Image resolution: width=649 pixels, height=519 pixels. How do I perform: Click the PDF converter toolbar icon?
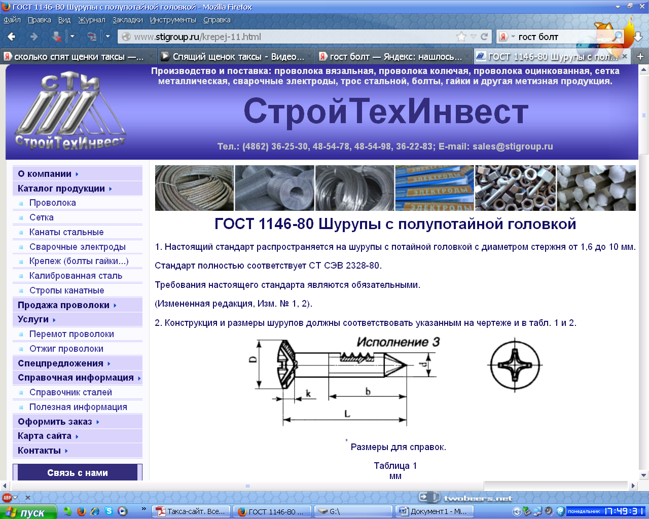[92, 36]
